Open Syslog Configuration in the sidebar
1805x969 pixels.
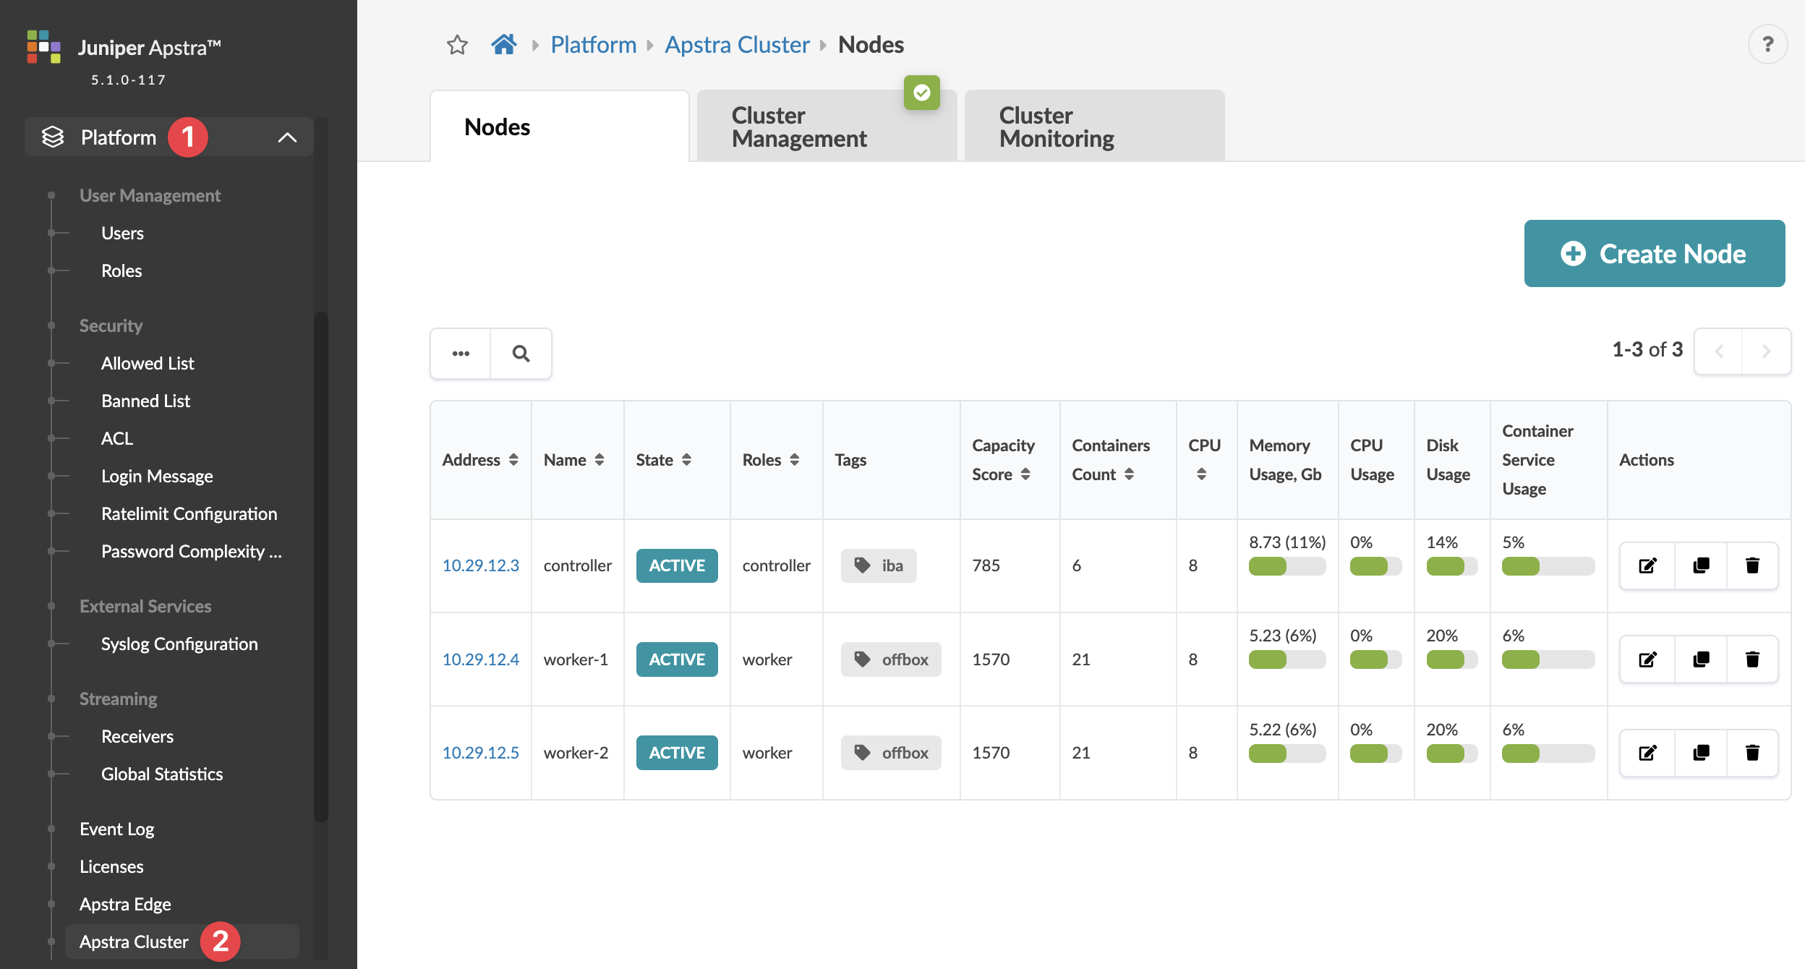click(x=179, y=644)
